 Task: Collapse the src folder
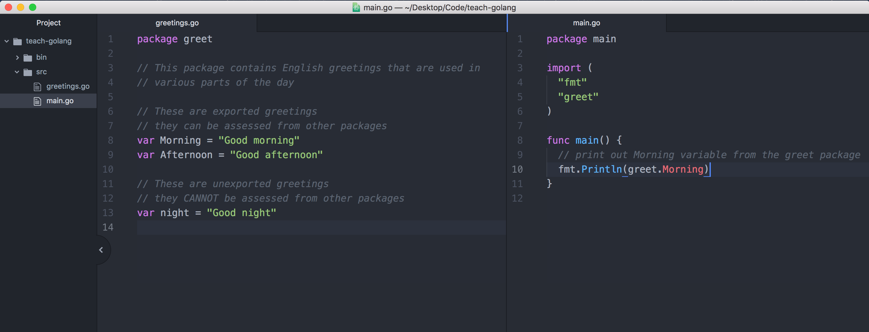[17, 72]
